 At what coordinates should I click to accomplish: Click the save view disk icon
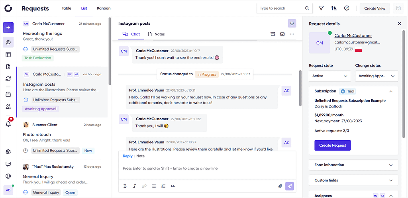coord(398,8)
